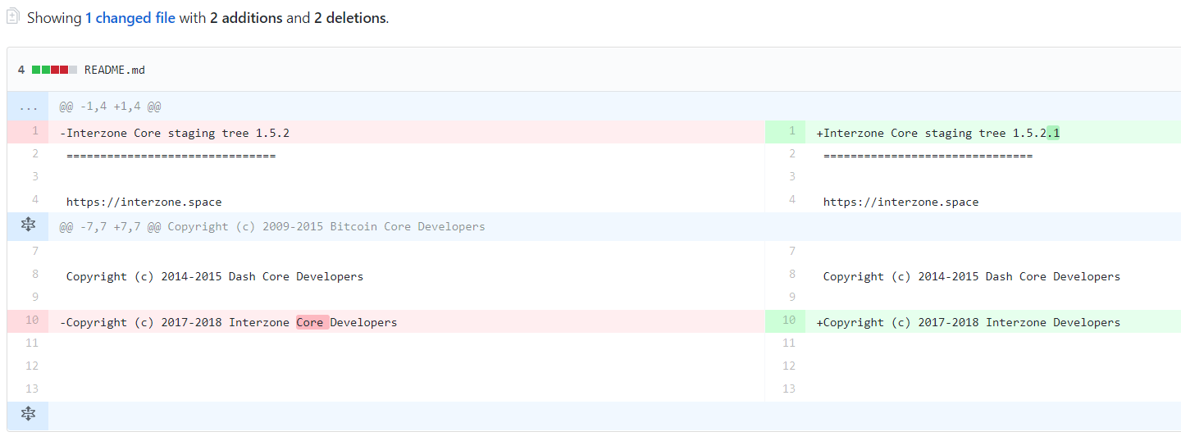Click the file diff icon before "Showing"

(12, 16)
